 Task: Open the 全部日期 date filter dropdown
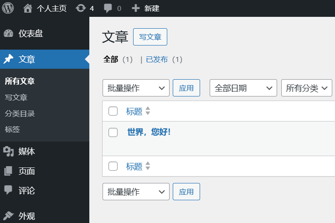pyautogui.click(x=243, y=88)
